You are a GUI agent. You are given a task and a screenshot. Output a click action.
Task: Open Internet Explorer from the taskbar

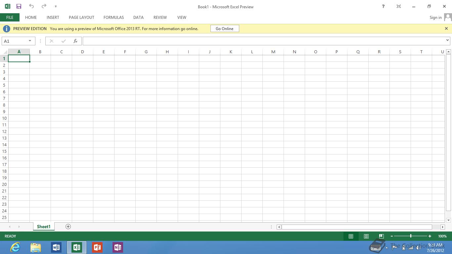tap(15, 247)
